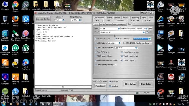Expand the highlighted Redmi Note 4 relock dropdown
This screenshot has width=189, height=106.
click(150, 39)
